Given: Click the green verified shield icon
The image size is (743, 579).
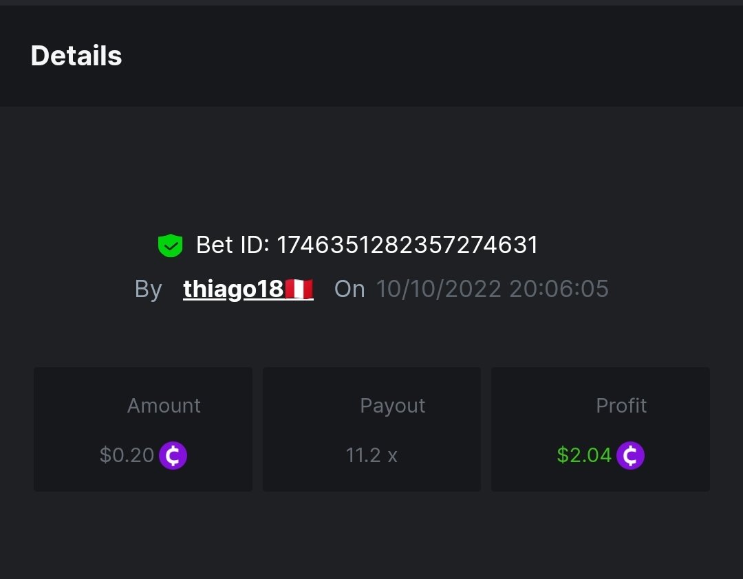Looking at the screenshot, I should click(x=170, y=245).
